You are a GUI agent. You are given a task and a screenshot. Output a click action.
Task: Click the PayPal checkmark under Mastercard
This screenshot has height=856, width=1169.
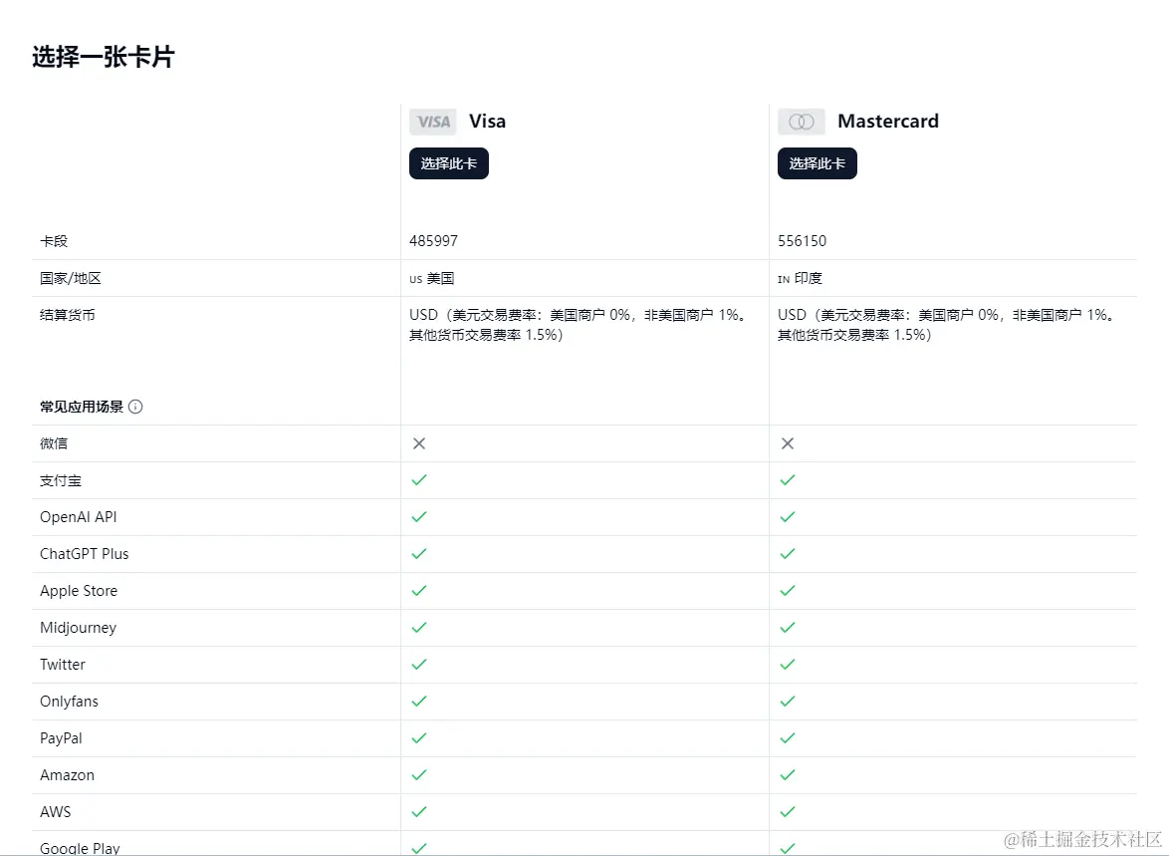tap(788, 738)
